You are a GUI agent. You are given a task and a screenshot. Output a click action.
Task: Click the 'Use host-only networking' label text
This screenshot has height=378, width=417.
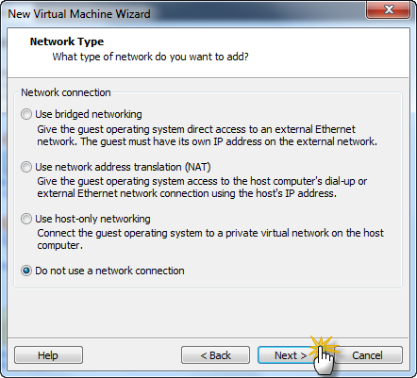click(92, 219)
